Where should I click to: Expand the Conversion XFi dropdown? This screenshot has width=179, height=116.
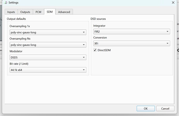(132, 43)
